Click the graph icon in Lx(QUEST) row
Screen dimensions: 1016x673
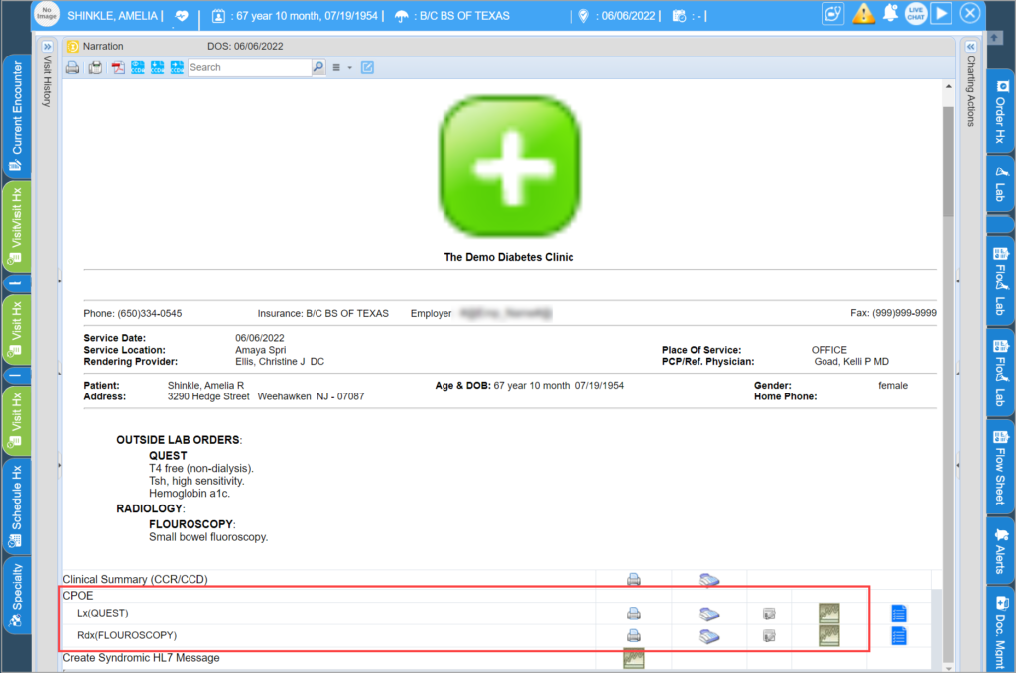click(828, 613)
